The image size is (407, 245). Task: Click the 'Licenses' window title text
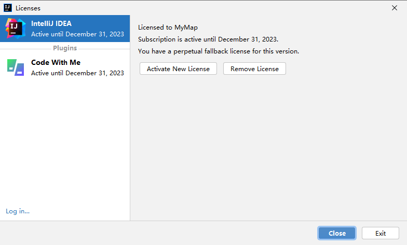pos(28,8)
